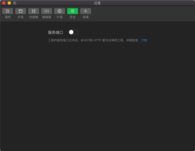Click the 代理 text label
This screenshot has height=151, width=195.
point(59,17)
